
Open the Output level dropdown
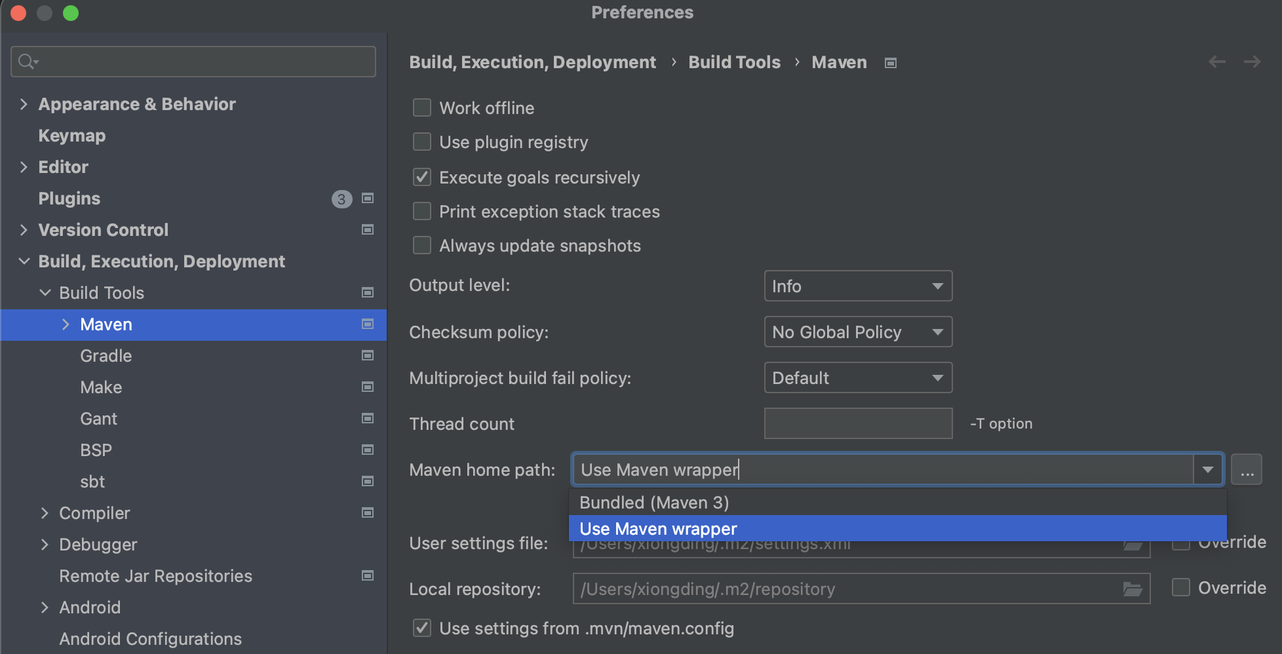pos(858,286)
